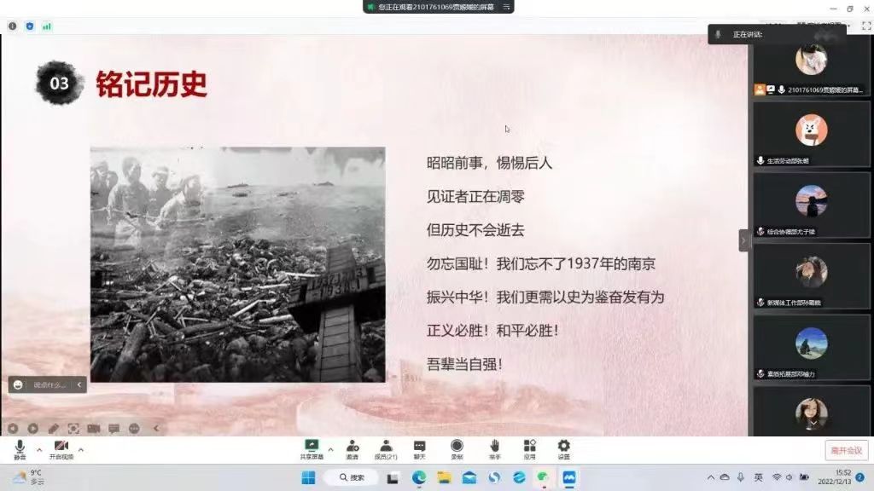Click the network signal status icon
Image resolution: width=874 pixels, height=491 pixels.
click(x=47, y=26)
